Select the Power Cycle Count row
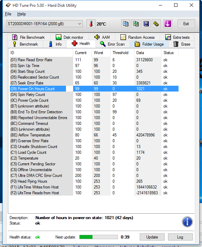 tap(94, 100)
